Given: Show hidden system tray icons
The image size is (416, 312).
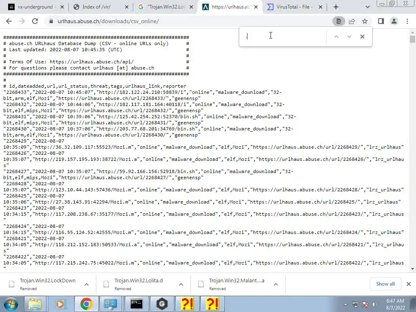Looking at the screenshot, I should tap(345, 304).
